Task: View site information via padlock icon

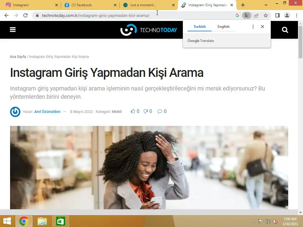Action: click(x=37, y=15)
